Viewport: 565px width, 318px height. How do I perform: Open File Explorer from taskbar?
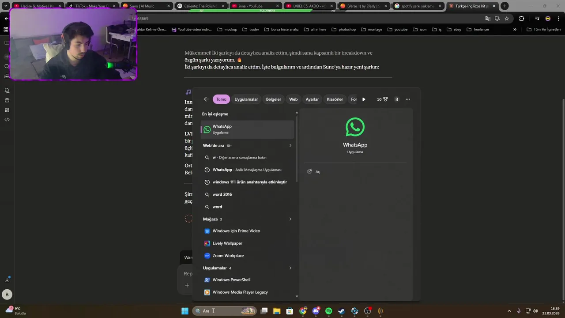[x=277, y=311]
